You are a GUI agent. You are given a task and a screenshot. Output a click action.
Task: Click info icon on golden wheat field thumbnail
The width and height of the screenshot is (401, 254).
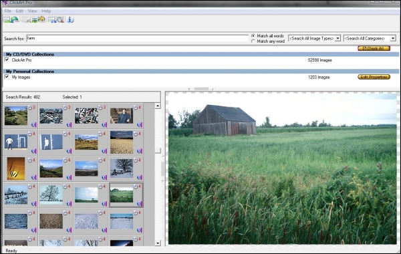[139, 151]
